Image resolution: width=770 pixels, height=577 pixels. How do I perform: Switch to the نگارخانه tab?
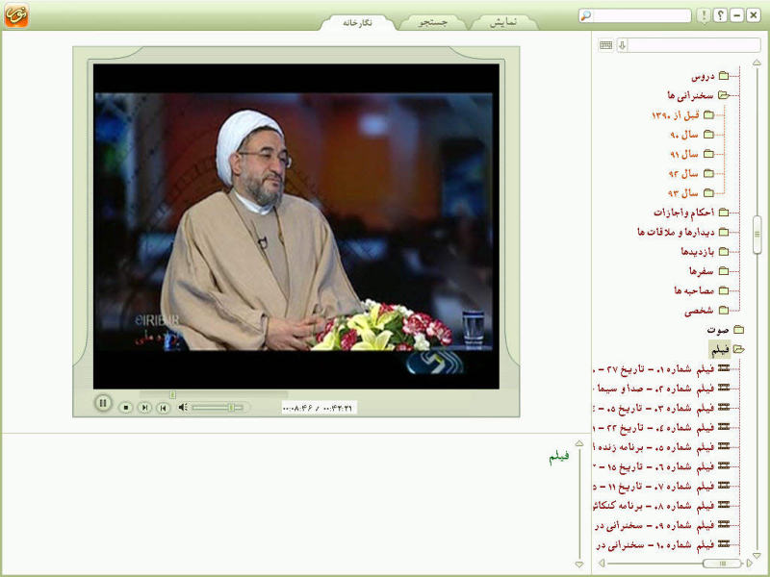(x=357, y=22)
